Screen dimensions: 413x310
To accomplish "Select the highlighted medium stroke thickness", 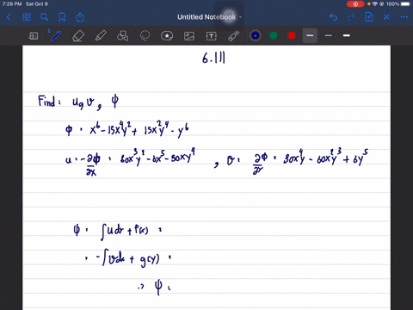I will (310, 35).
